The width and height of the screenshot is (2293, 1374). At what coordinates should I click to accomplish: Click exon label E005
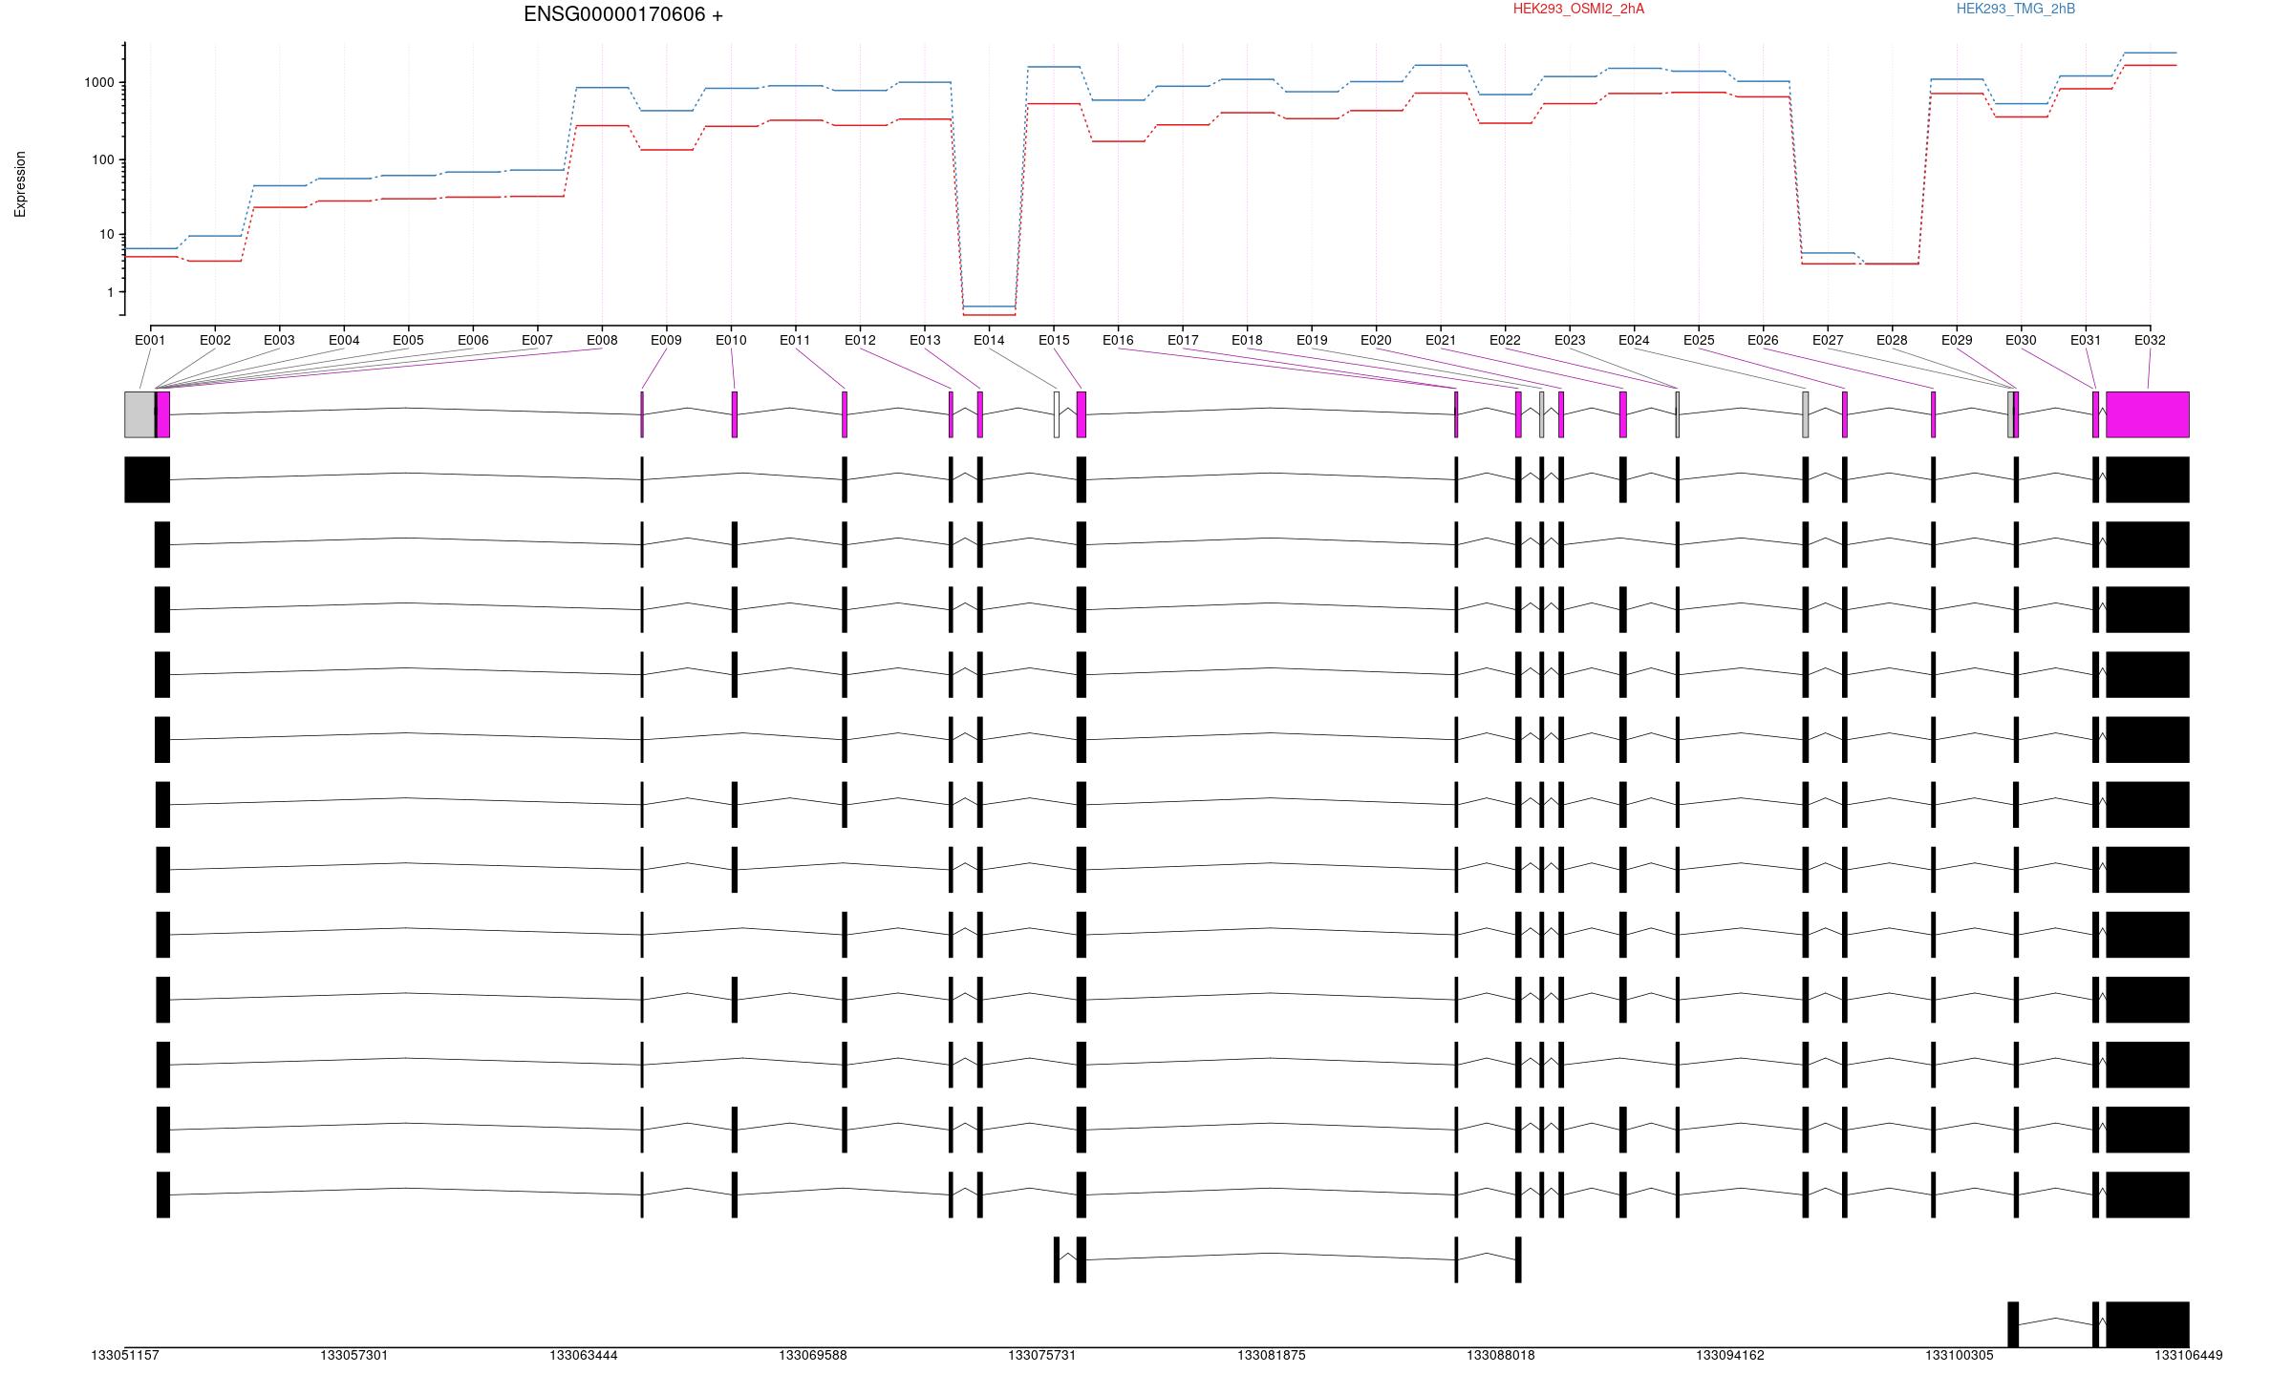[x=408, y=340]
